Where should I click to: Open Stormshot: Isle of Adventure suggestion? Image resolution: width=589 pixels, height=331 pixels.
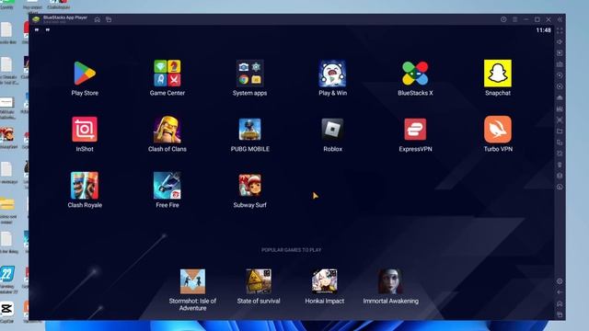192,281
